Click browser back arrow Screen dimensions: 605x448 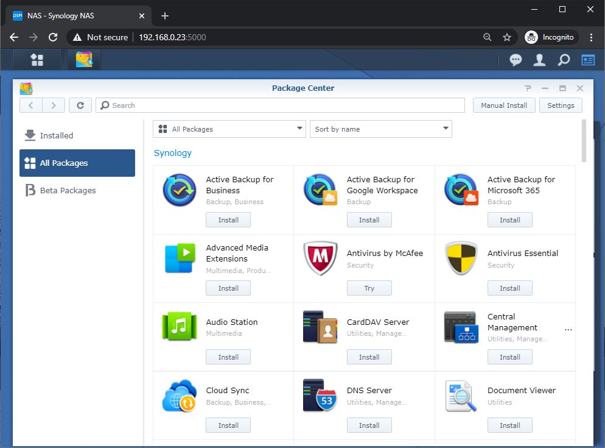[x=14, y=37]
